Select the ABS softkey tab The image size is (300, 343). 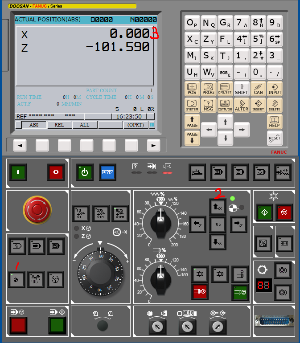[34, 125]
